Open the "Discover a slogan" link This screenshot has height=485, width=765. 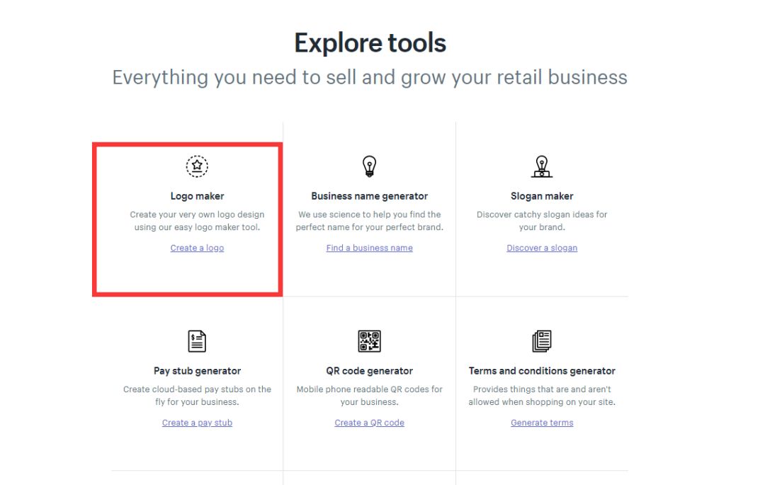coord(542,248)
